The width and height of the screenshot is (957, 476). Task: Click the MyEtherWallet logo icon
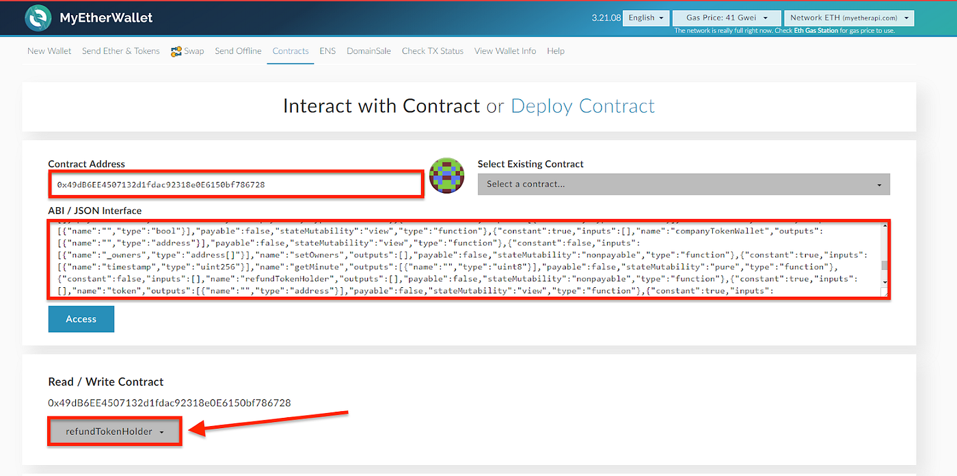(38, 18)
